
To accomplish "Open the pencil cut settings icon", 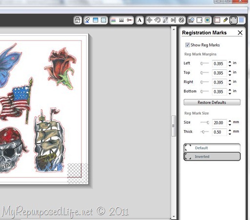I will coord(226,20).
